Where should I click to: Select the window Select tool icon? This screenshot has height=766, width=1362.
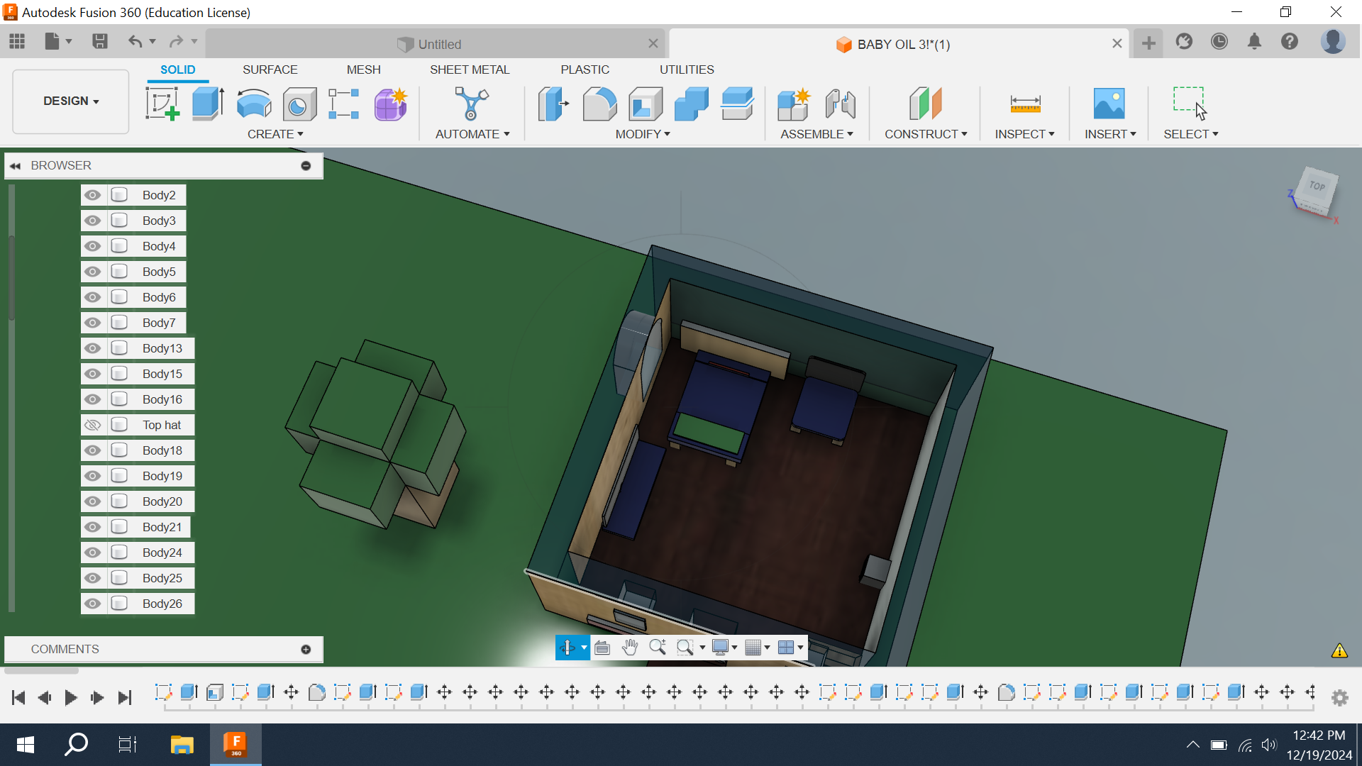(1190, 104)
